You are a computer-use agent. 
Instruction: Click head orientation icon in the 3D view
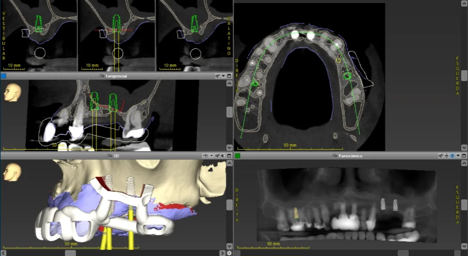(12, 172)
